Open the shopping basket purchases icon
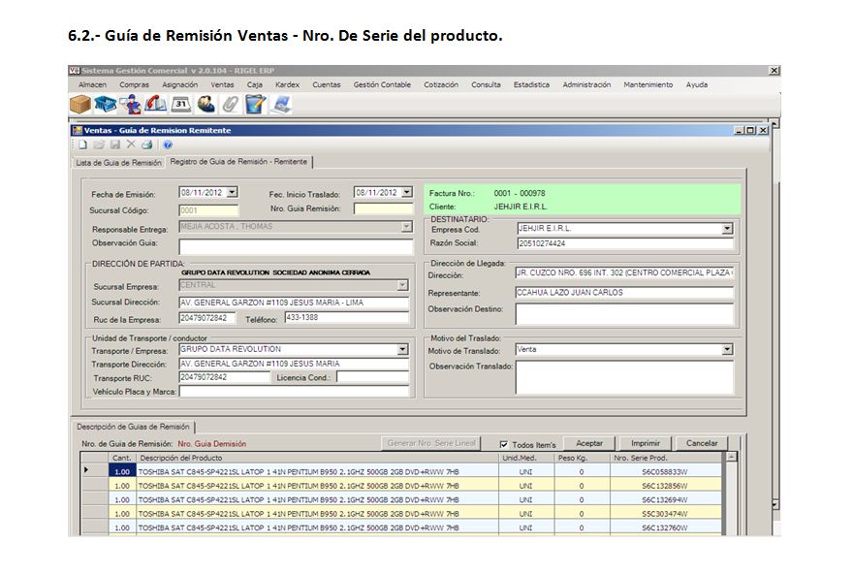 coord(106,104)
